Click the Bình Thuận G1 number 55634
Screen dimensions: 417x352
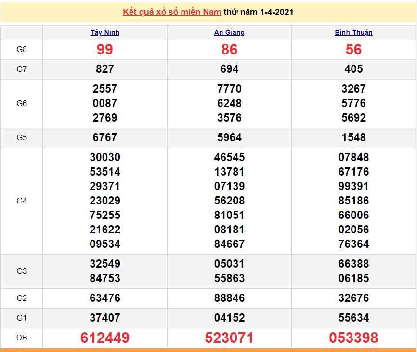pyautogui.click(x=353, y=318)
